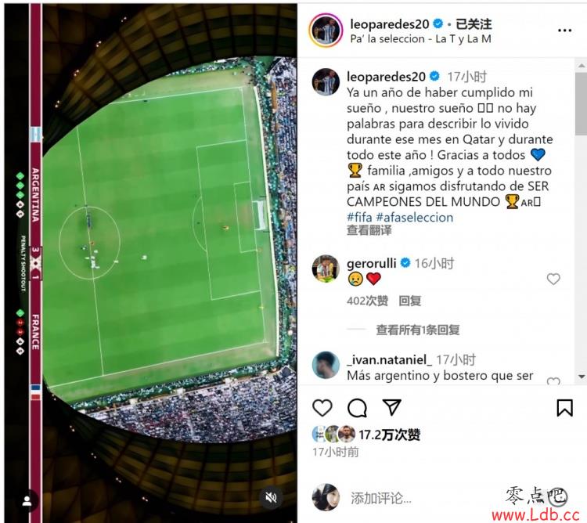Expand all 1 replies to gerorulli
Screen dimensions: 587x523
coord(418,330)
